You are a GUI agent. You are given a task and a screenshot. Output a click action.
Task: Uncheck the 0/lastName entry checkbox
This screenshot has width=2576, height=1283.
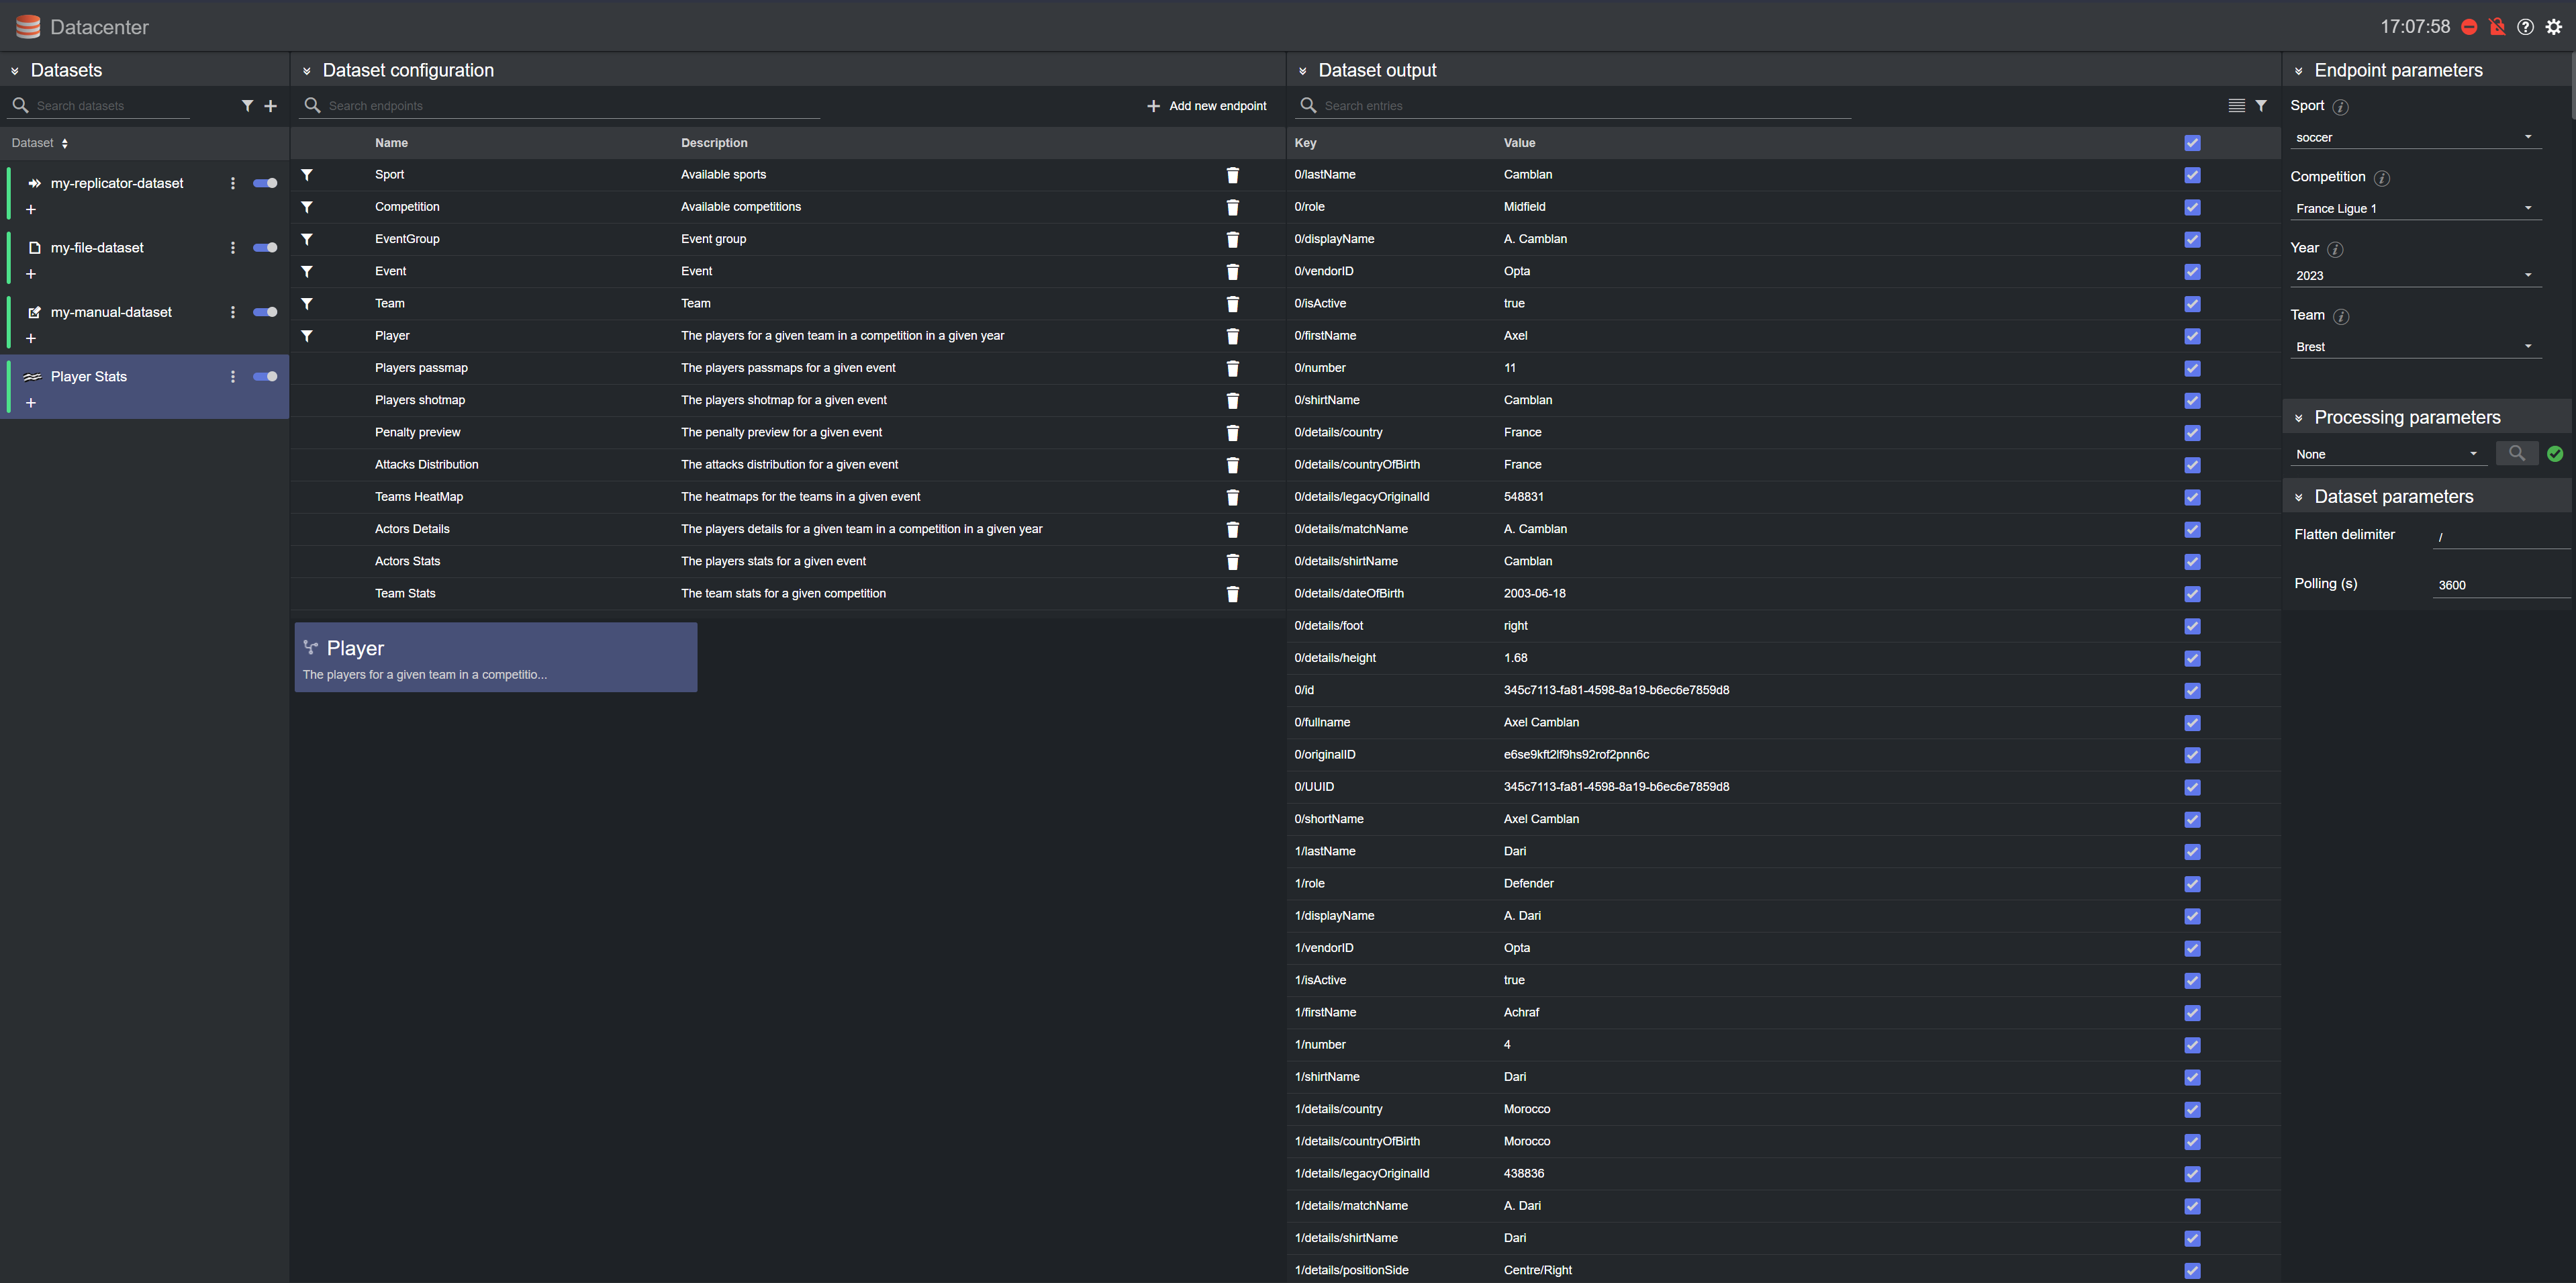(2192, 175)
